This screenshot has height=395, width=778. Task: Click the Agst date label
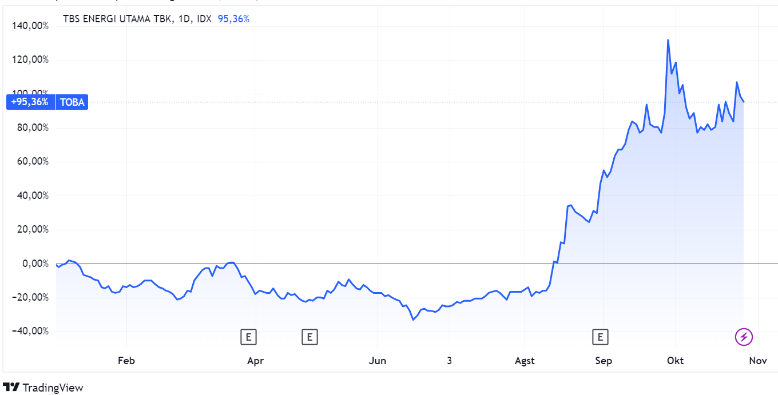tap(525, 361)
